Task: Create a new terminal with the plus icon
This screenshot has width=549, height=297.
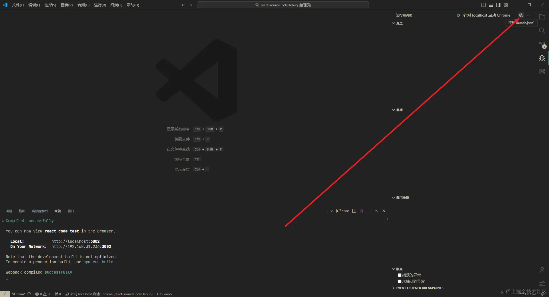Action: [327, 211]
